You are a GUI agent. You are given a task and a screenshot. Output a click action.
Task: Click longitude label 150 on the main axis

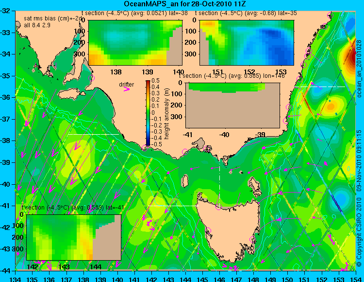click(288, 279)
